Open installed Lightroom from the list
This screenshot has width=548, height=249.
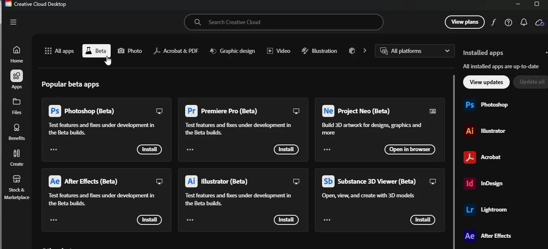point(485,210)
